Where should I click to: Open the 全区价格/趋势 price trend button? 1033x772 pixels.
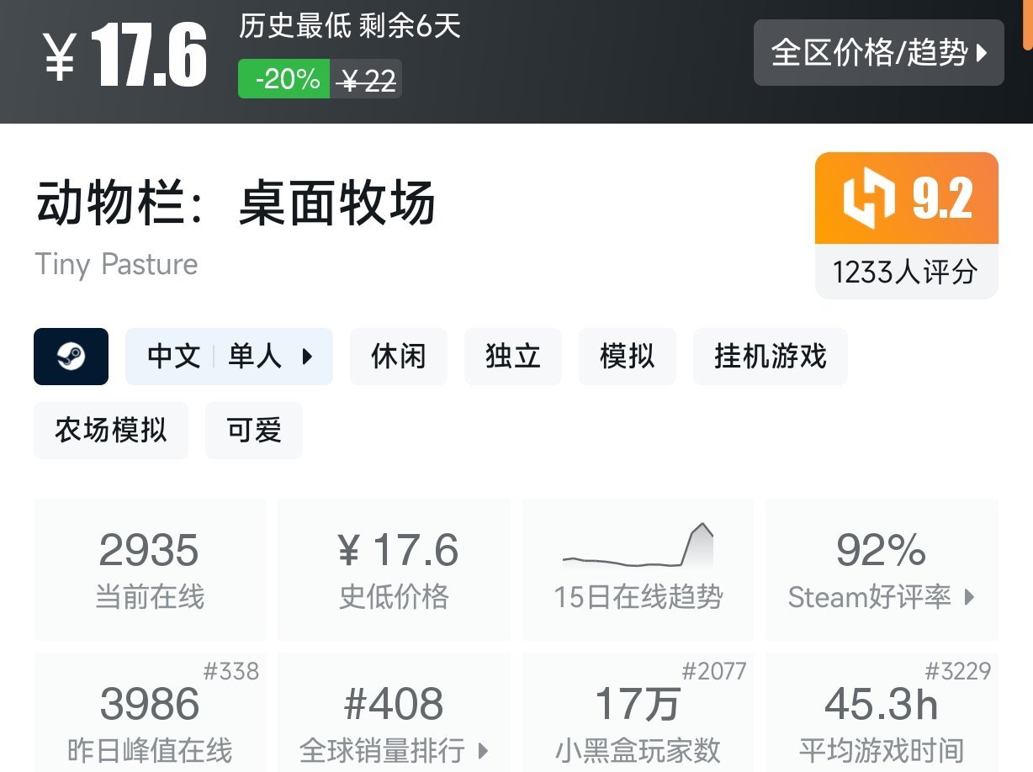pos(878,52)
